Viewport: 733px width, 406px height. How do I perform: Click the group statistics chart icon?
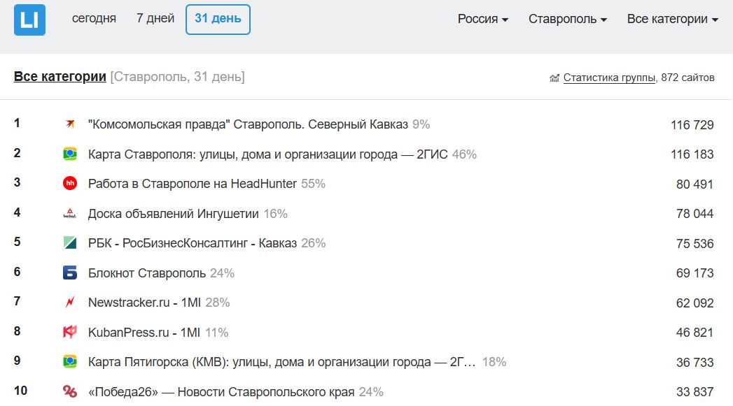click(554, 78)
